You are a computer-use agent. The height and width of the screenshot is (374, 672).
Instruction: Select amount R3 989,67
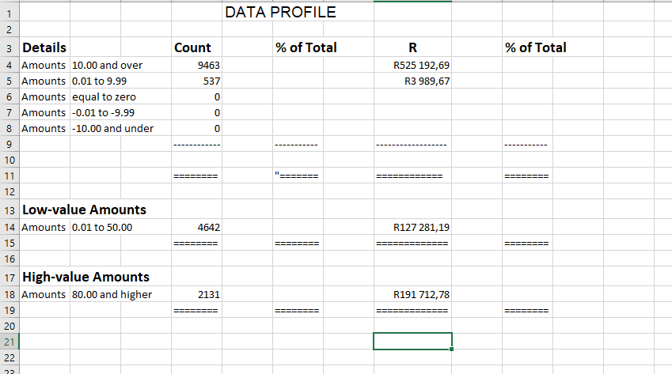coord(412,81)
